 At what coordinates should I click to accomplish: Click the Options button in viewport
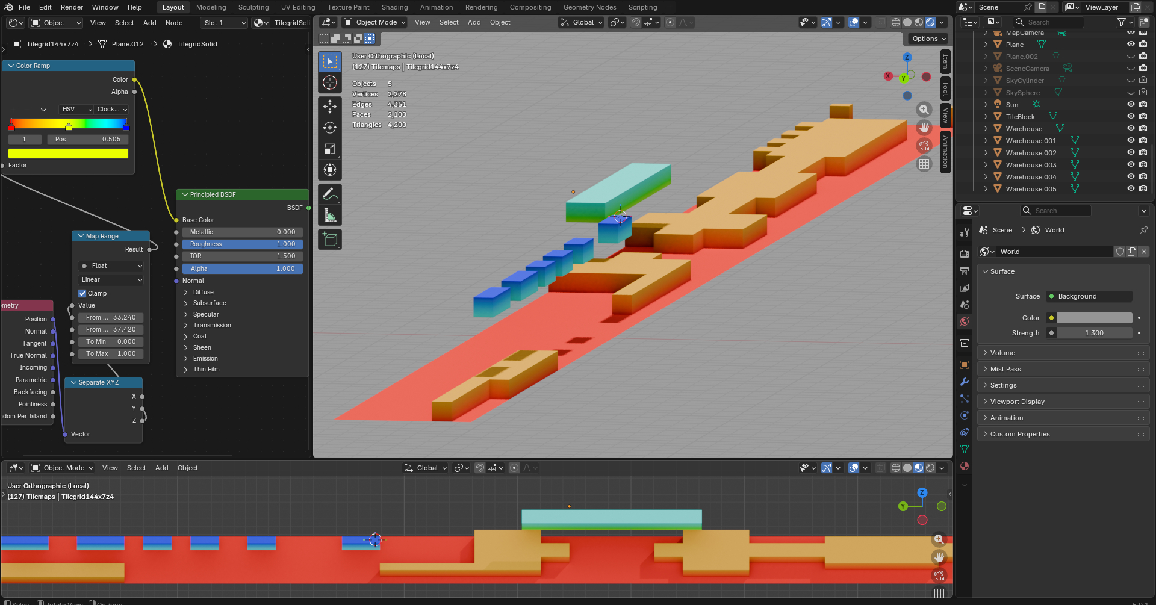tap(929, 39)
